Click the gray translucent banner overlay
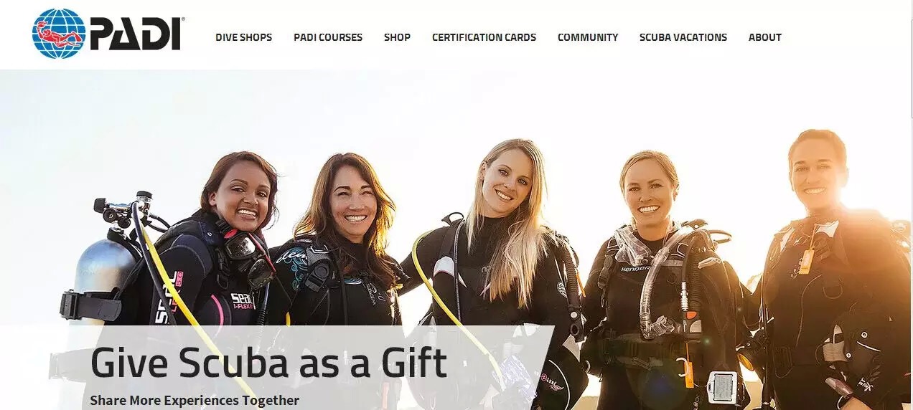Screen dimensions: 913x410 click(316, 368)
